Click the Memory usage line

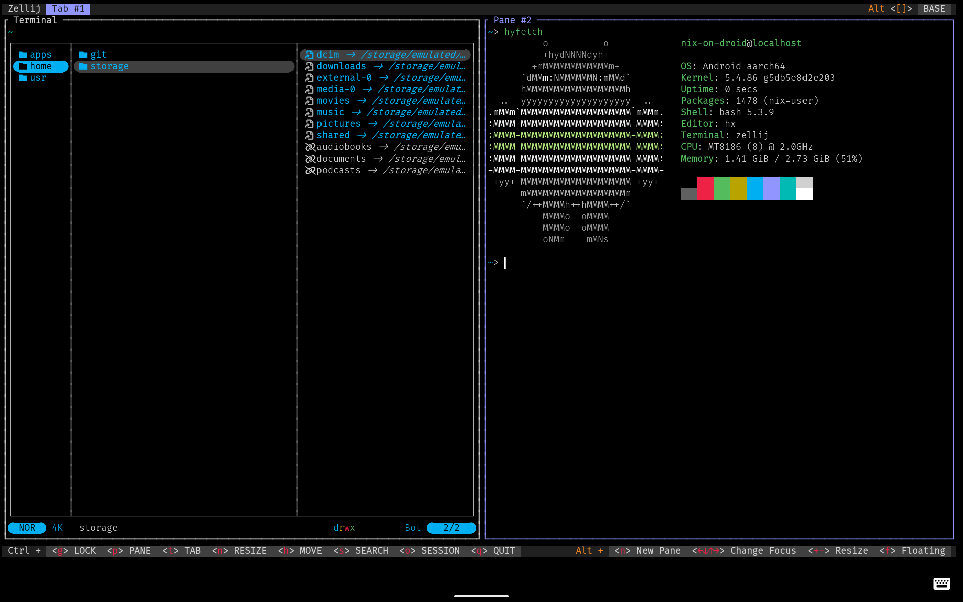click(771, 159)
